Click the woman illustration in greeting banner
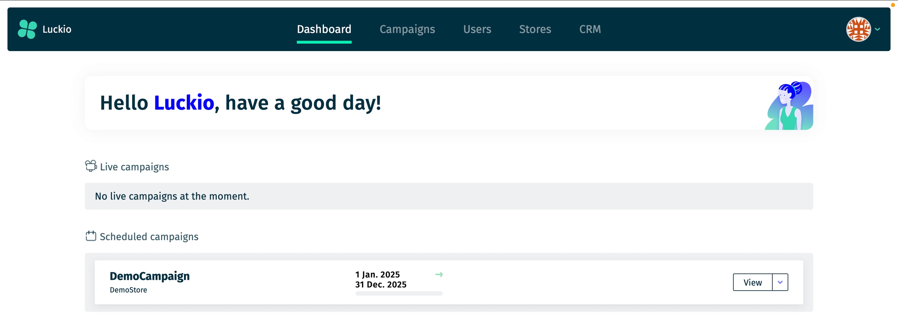This screenshot has width=898, height=332. (x=789, y=106)
